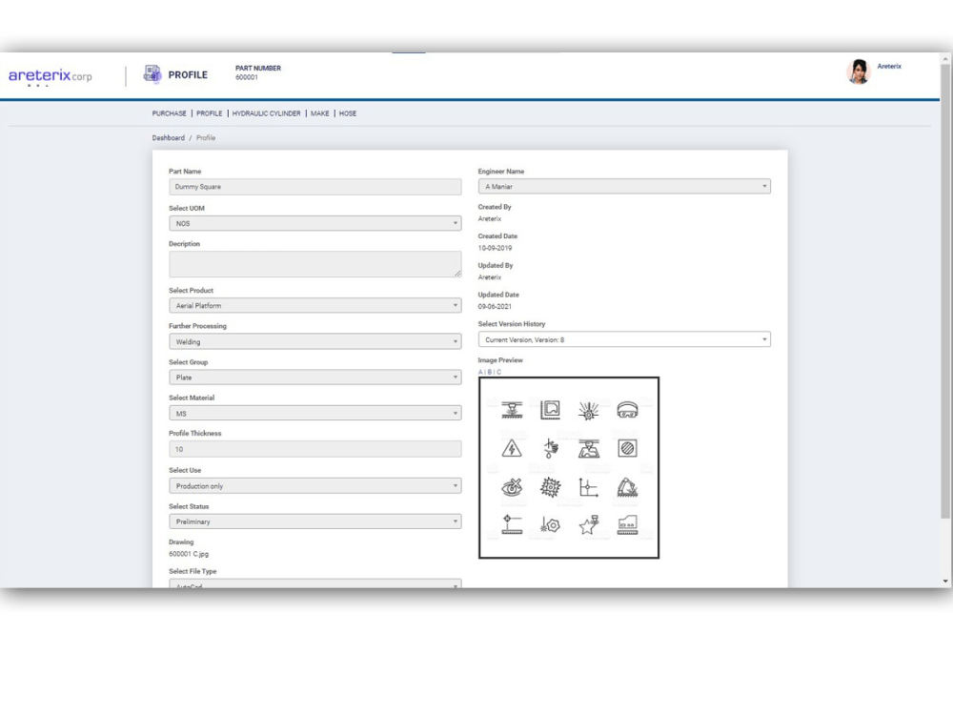Open the Select Group dropdown showing Plate
The width and height of the screenshot is (953, 715).
tap(314, 377)
